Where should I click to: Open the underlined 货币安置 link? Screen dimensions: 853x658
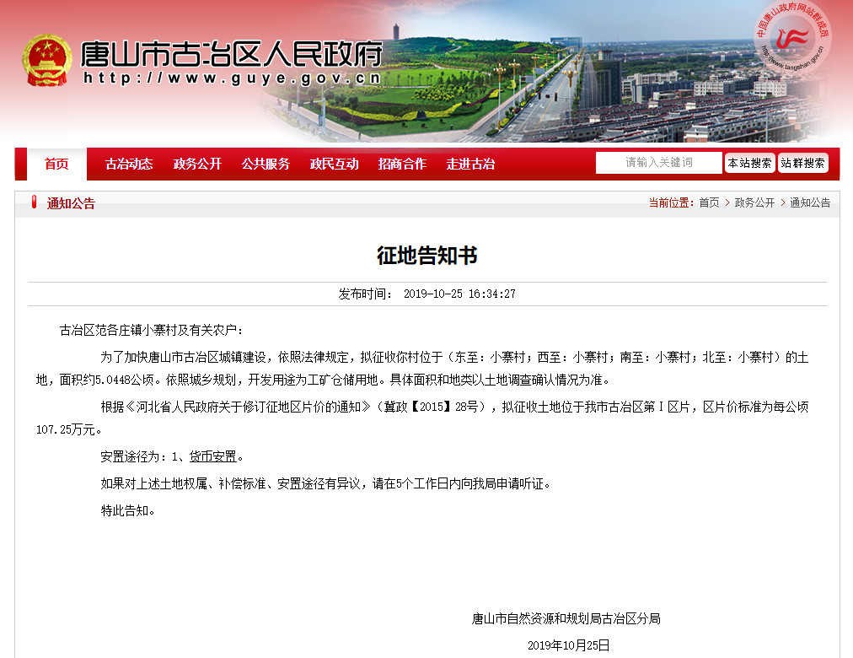[212, 456]
